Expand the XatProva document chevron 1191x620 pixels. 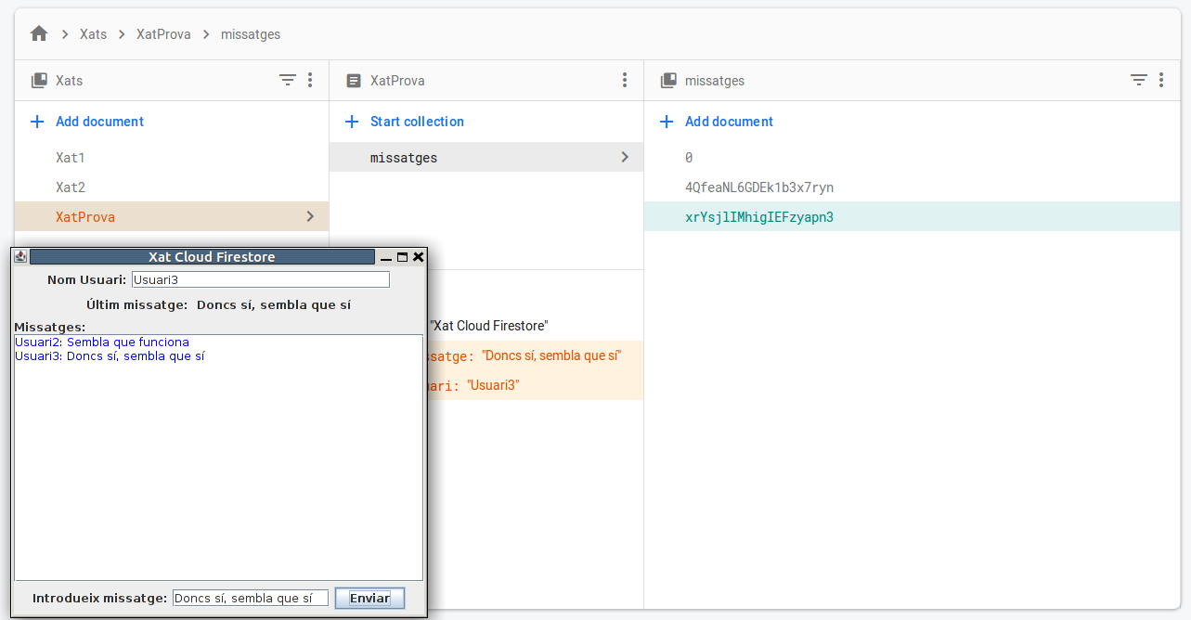coord(310,216)
